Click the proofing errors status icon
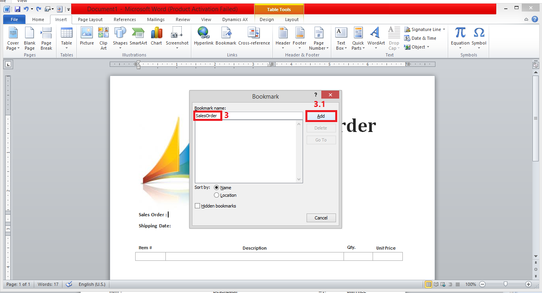 click(69, 284)
